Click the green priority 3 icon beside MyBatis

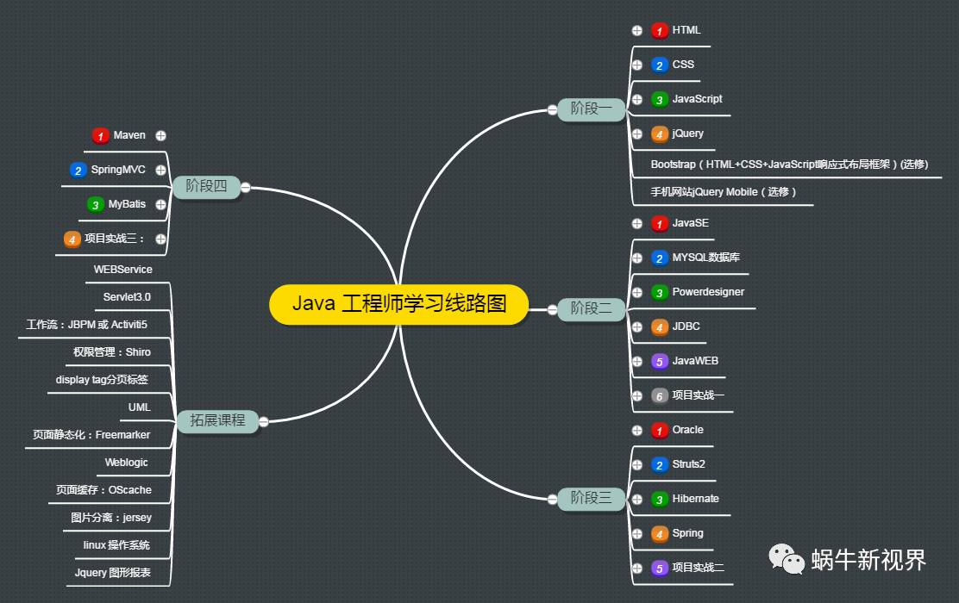point(96,205)
